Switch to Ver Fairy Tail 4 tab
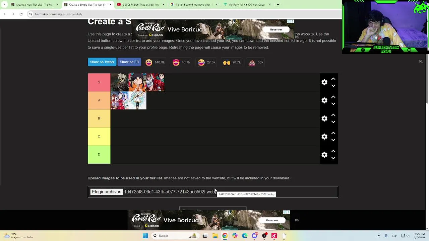 [247, 4]
